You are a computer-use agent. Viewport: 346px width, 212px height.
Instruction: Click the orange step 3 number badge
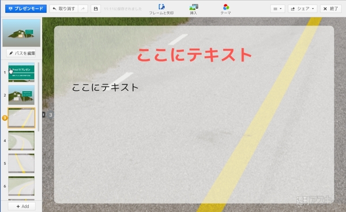5,118
